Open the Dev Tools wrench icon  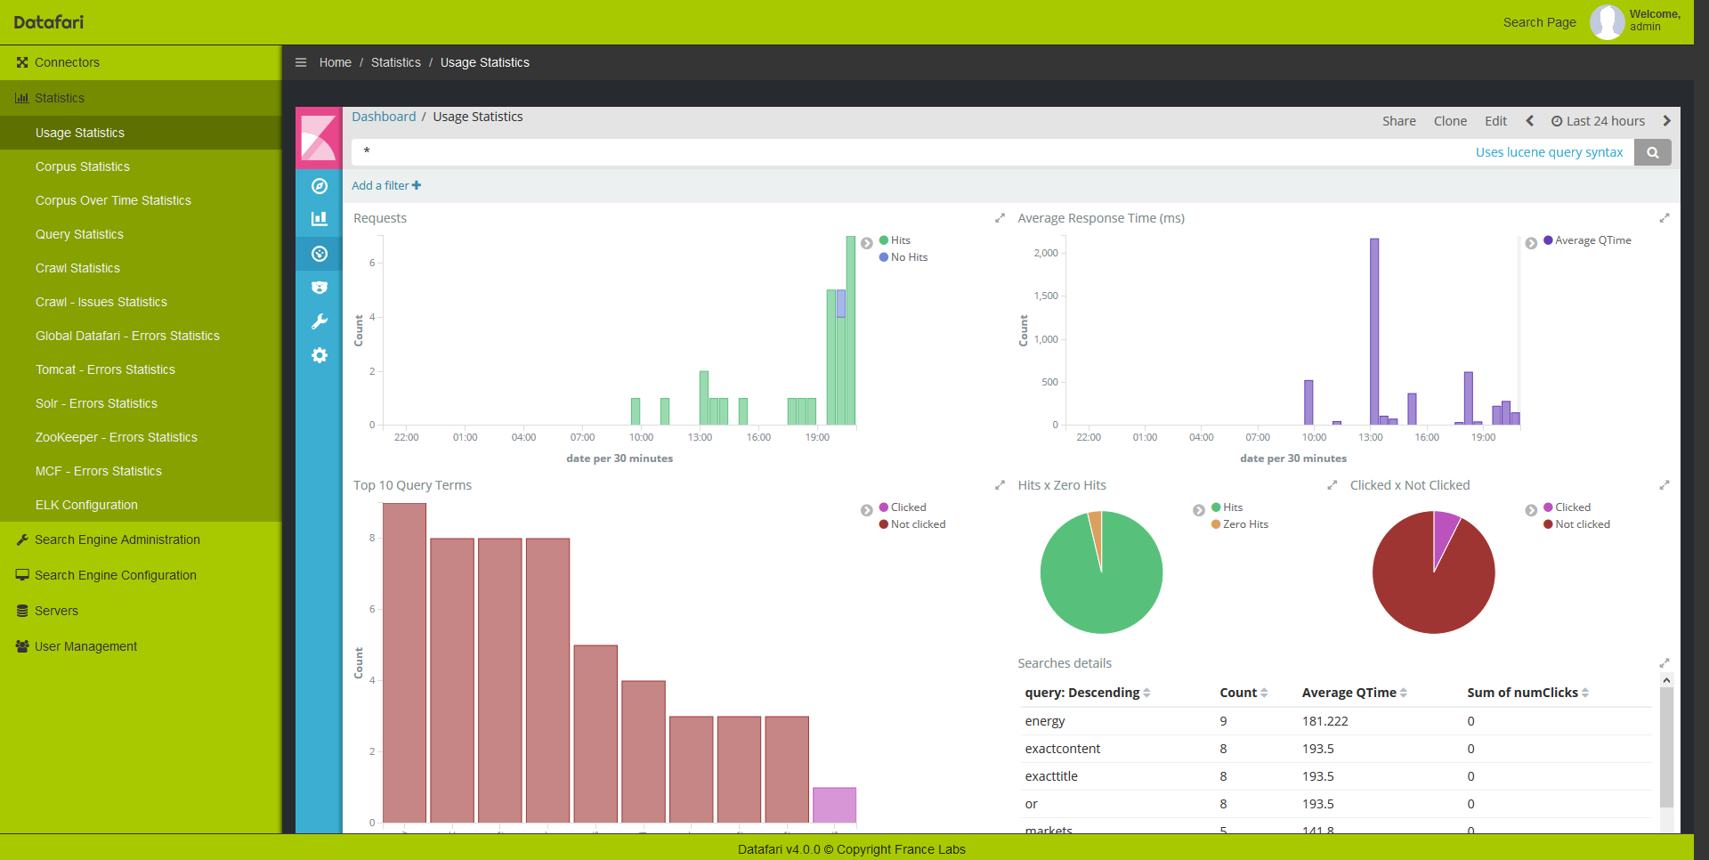(319, 321)
